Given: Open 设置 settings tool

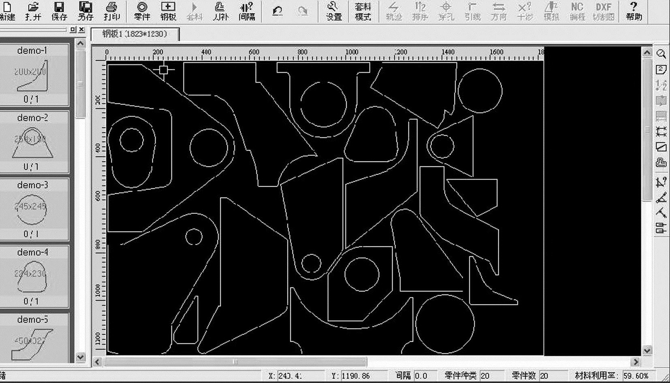Looking at the screenshot, I should coord(334,11).
